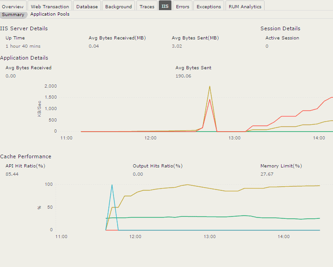Open the Database tab
The height and width of the screenshot is (267, 333).
87,6
